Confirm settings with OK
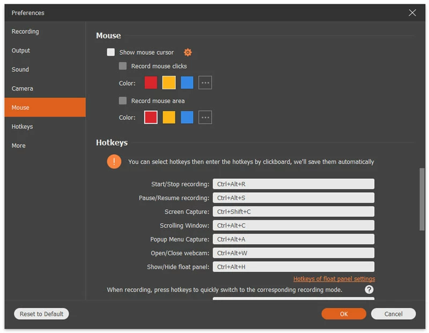This screenshot has height=333, width=429. tap(344, 314)
